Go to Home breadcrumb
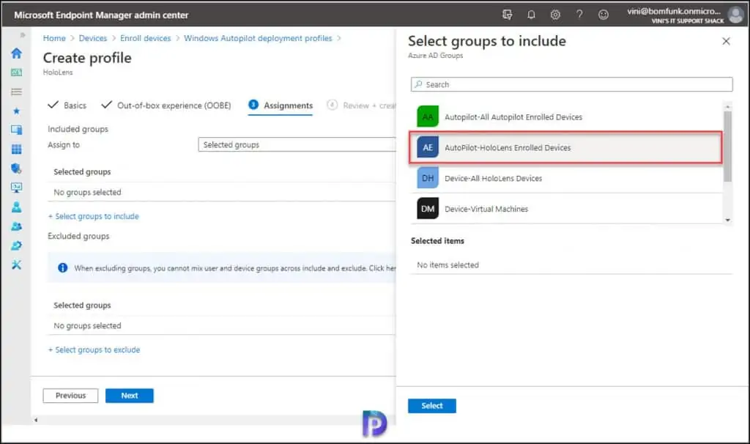Image resolution: width=750 pixels, height=444 pixels. [x=54, y=38]
